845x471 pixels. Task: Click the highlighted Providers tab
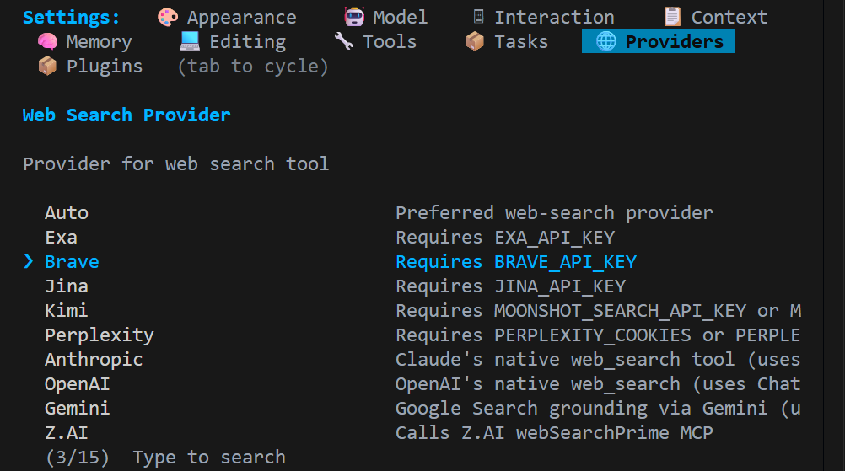(659, 41)
